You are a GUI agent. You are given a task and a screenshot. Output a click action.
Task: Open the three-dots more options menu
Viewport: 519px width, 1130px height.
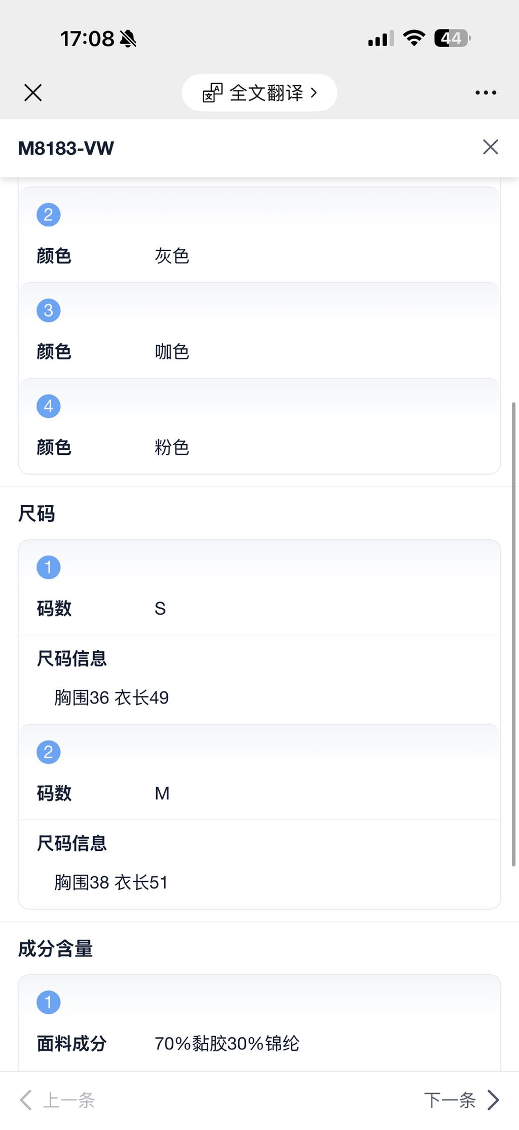tap(486, 93)
